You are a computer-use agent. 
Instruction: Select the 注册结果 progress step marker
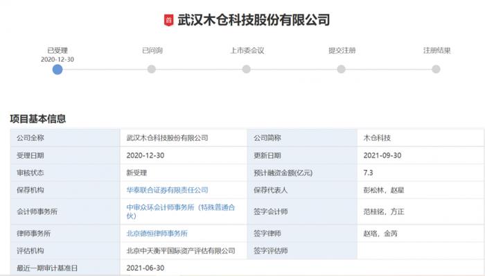[x=436, y=69]
